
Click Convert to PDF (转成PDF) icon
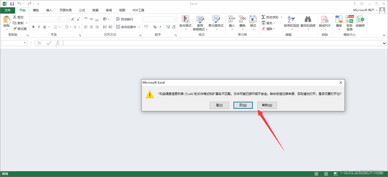coord(325,19)
